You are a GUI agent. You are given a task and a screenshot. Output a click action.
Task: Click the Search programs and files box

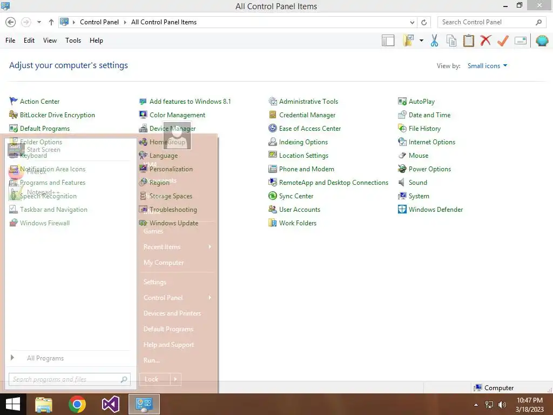click(x=70, y=379)
